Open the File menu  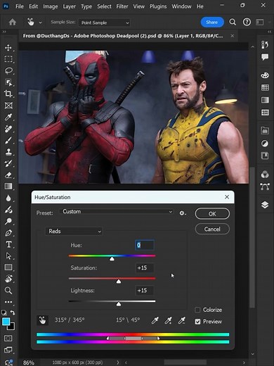pyautogui.click(x=20, y=6)
